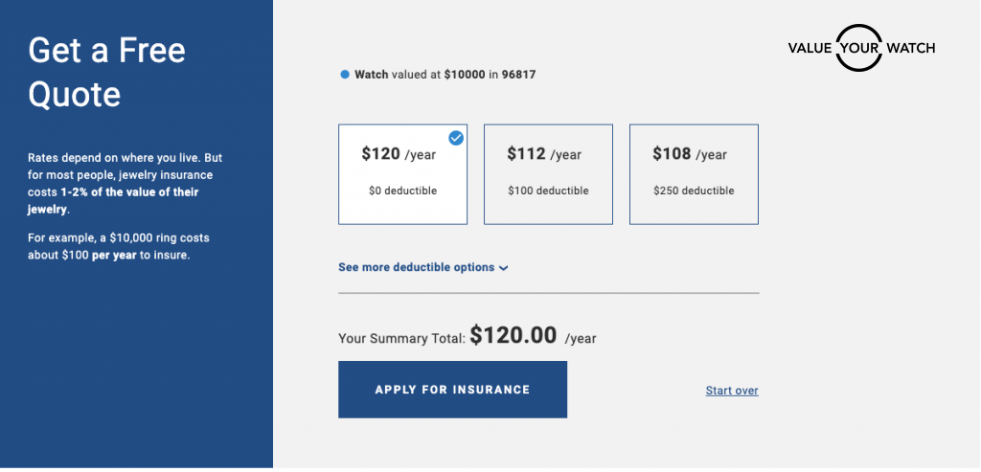
Task: Click the Get a Free Quote heading
Action: click(x=107, y=72)
